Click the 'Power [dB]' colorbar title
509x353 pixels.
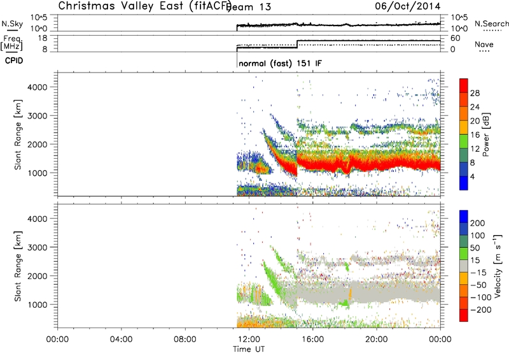486,134
